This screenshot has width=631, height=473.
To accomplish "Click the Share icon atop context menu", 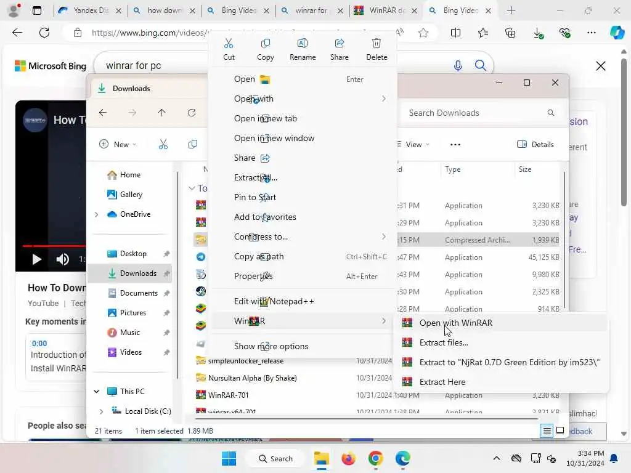I will pyautogui.click(x=340, y=44).
